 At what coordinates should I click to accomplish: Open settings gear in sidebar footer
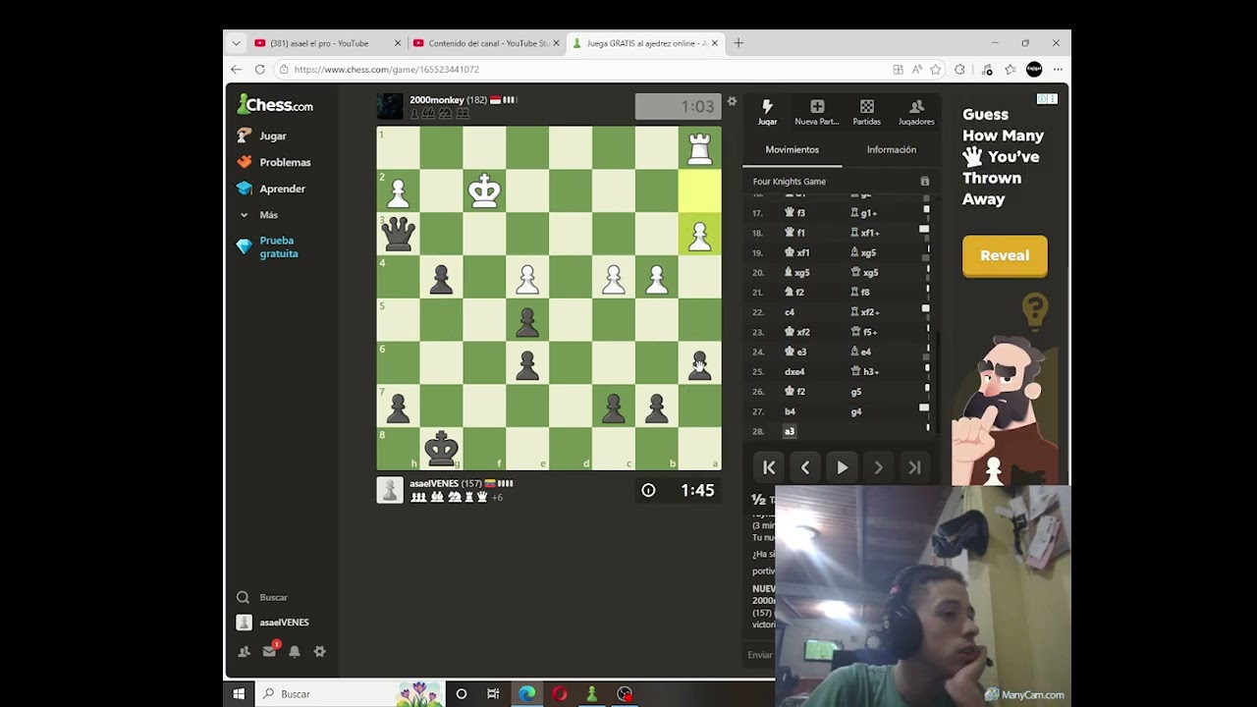tap(319, 651)
